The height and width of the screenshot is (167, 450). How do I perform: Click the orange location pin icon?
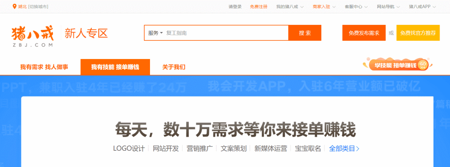[x=15, y=7]
